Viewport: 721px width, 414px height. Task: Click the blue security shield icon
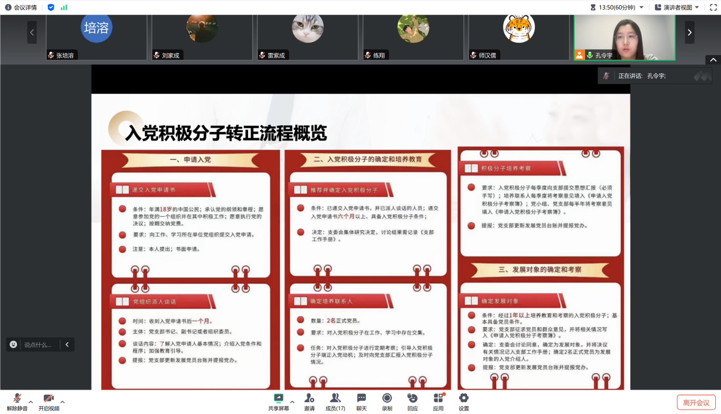[x=51, y=7]
